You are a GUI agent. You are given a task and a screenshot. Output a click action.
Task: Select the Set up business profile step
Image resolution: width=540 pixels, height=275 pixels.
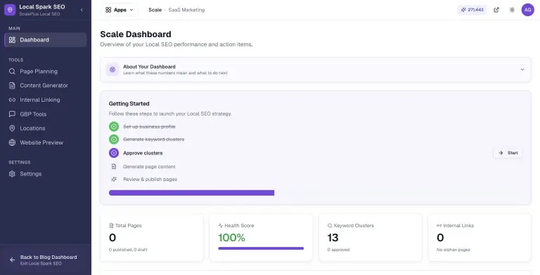[150, 126]
